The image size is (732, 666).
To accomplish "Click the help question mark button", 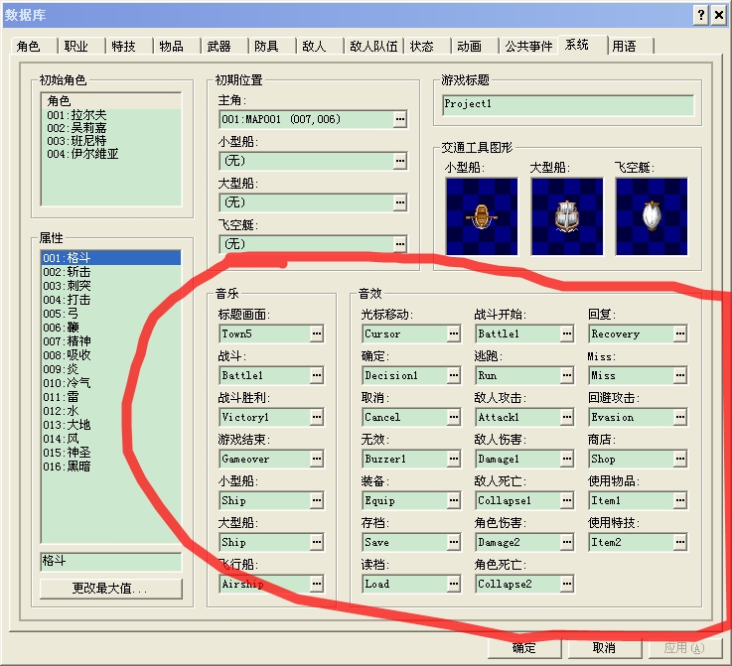I will [x=701, y=16].
